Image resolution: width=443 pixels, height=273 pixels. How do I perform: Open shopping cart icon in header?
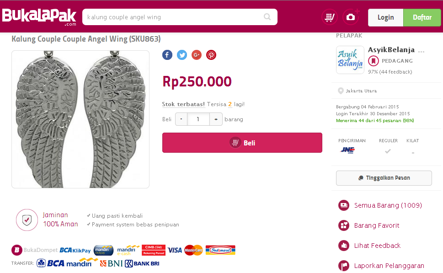pos(330,17)
